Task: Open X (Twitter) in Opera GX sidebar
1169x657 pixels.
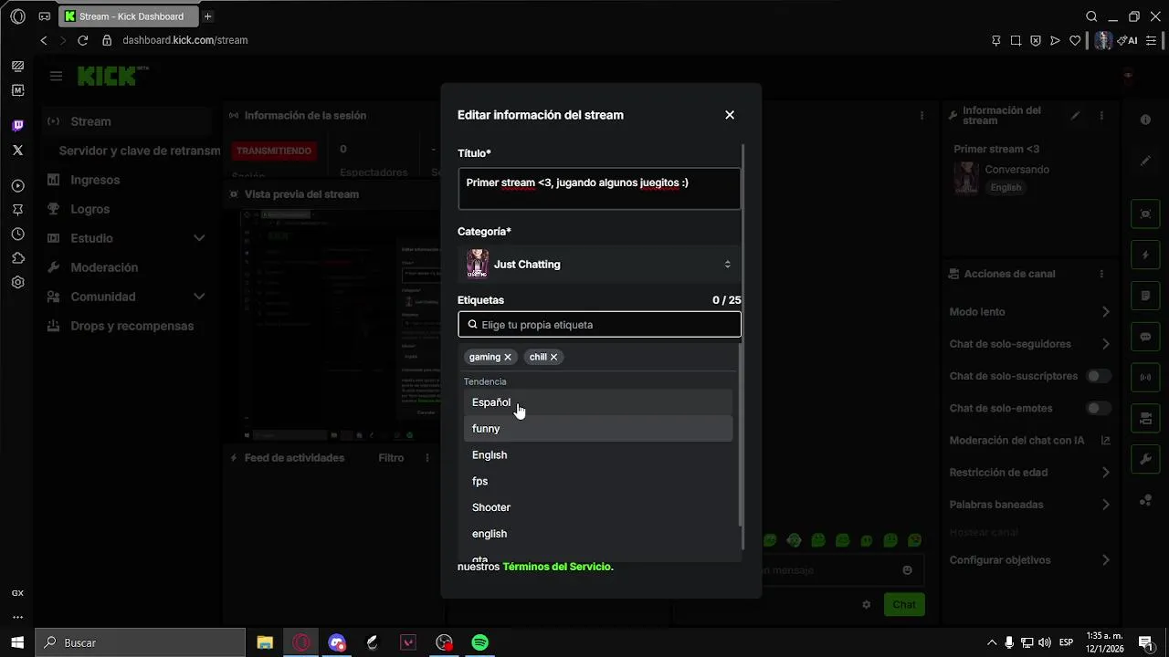Action: pyautogui.click(x=17, y=150)
